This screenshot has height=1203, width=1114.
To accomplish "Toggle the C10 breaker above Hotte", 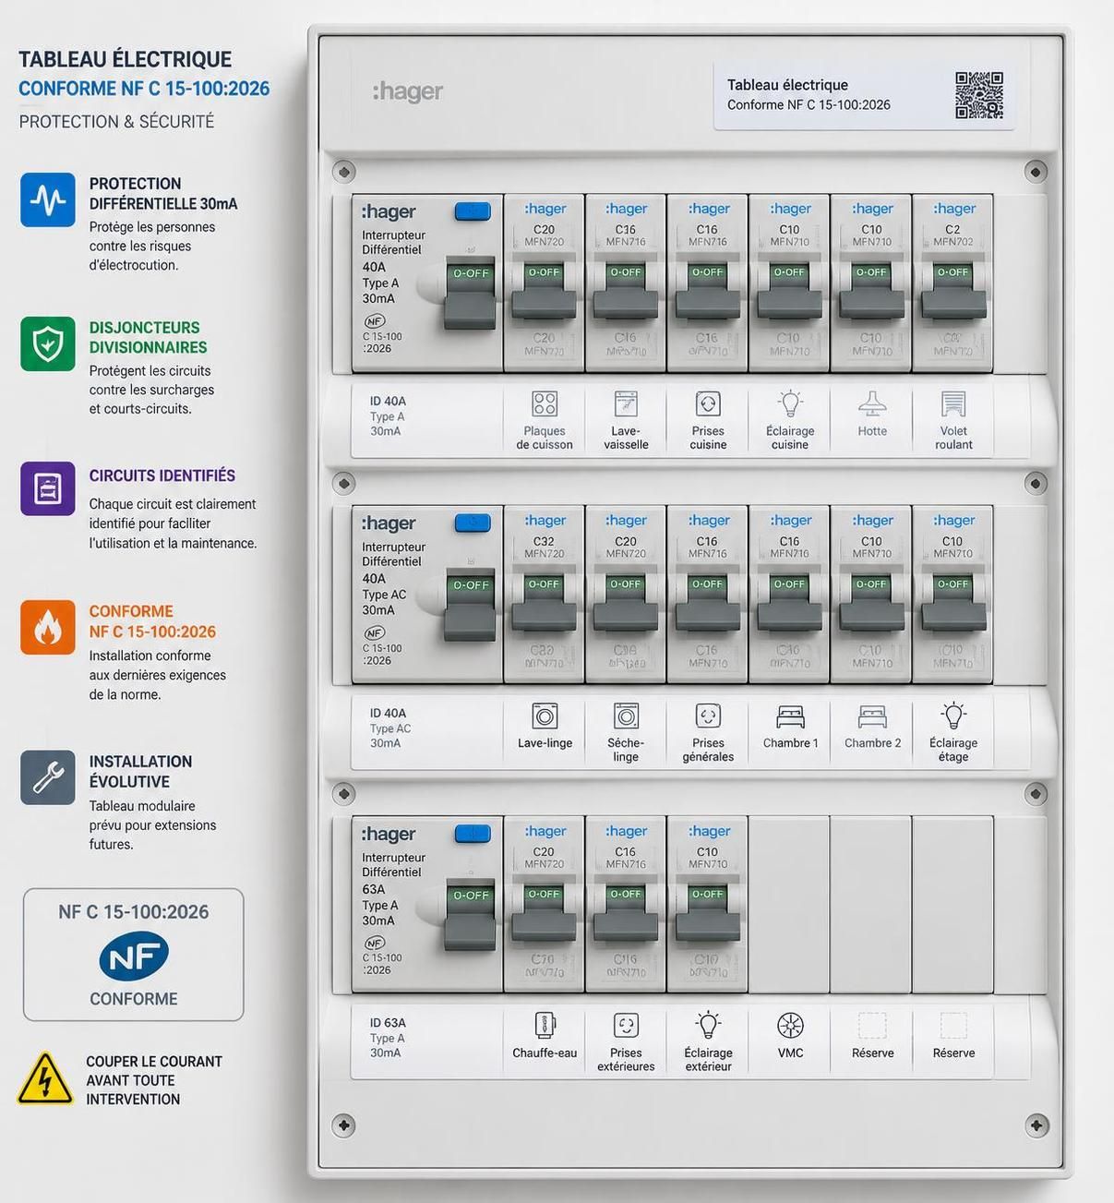I will tap(871, 293).
